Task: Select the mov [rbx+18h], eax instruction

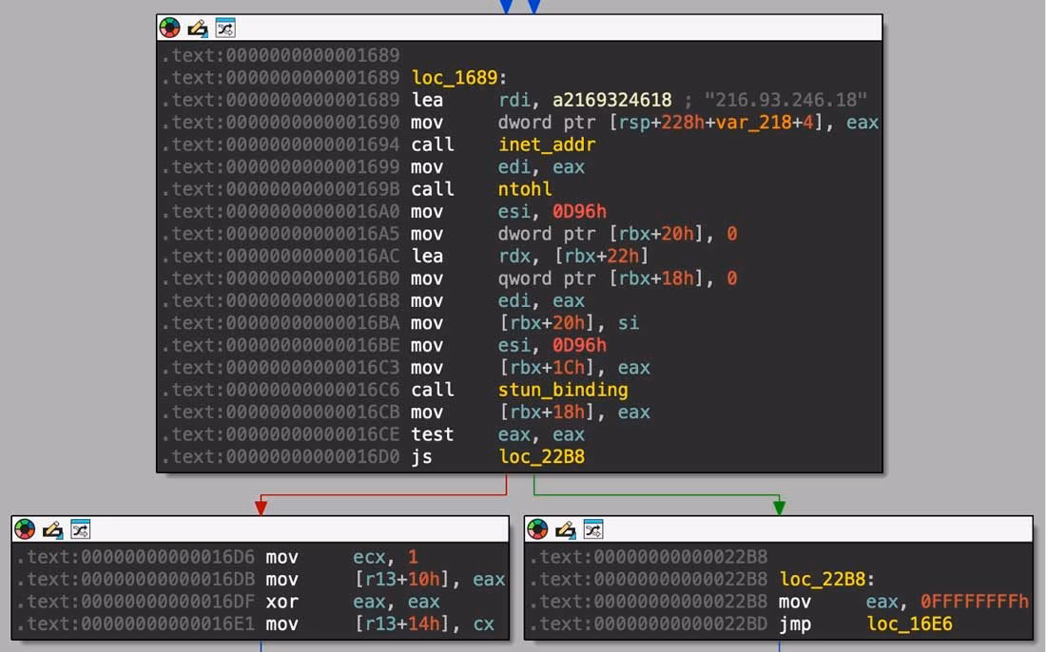Action: (531, 412)
